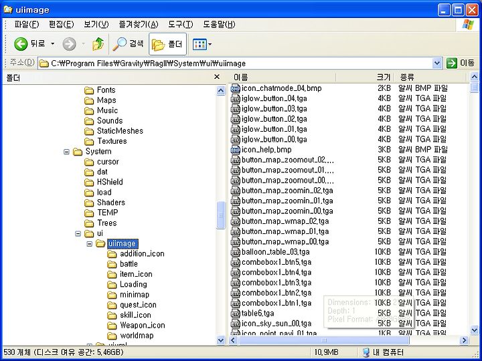Select the cursor folder icon
The width and height of the screenshot is (482, 361).
coord(89,162)
